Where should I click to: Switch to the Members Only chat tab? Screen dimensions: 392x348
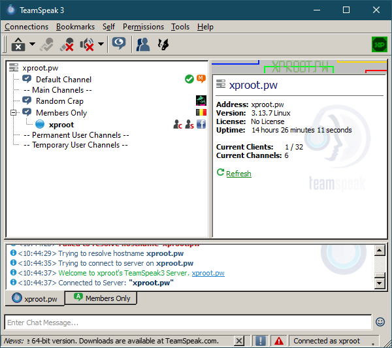coord(101,298)
